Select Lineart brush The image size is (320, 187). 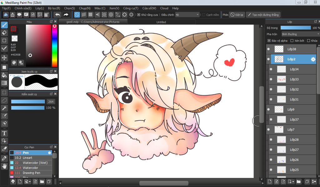coord(31,158)
